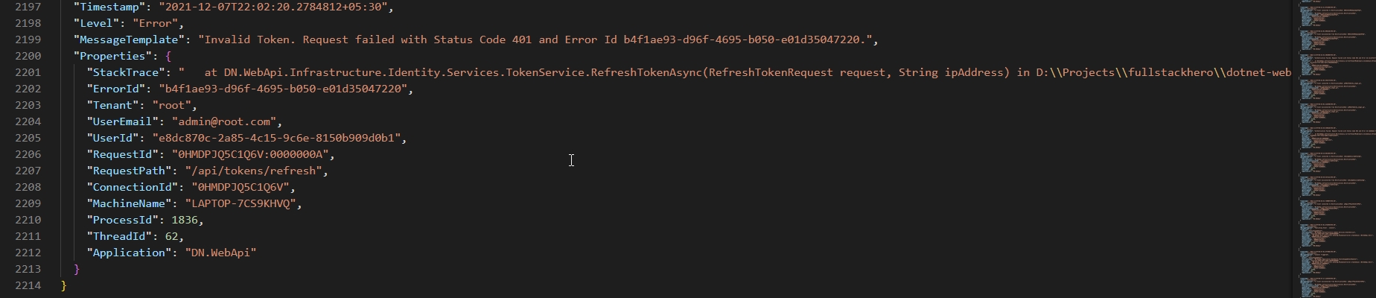Click the LAPTOP-7CS9KHVQ machine name

pyautogui.click(x=240, y=203)
